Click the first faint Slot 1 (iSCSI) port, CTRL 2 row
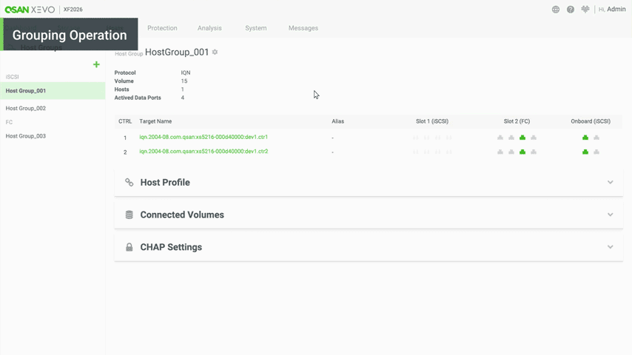The image size is (632, 355). click(x=416, y=152)
